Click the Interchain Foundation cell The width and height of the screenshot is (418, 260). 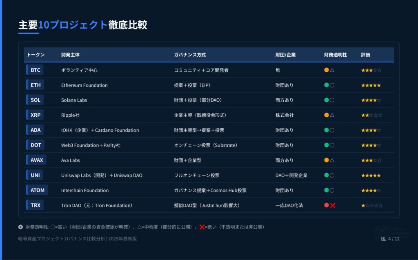pyautogui.click(x=85, y=190)
